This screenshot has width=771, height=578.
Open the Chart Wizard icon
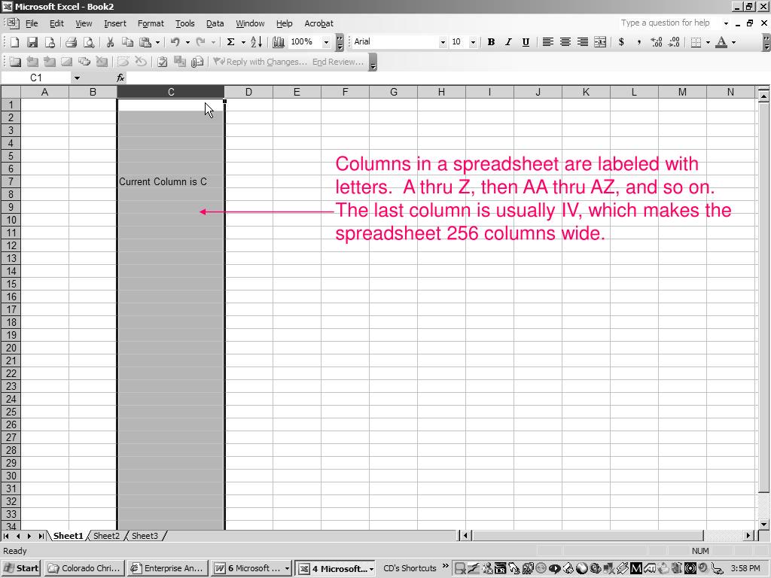[279, 42]
